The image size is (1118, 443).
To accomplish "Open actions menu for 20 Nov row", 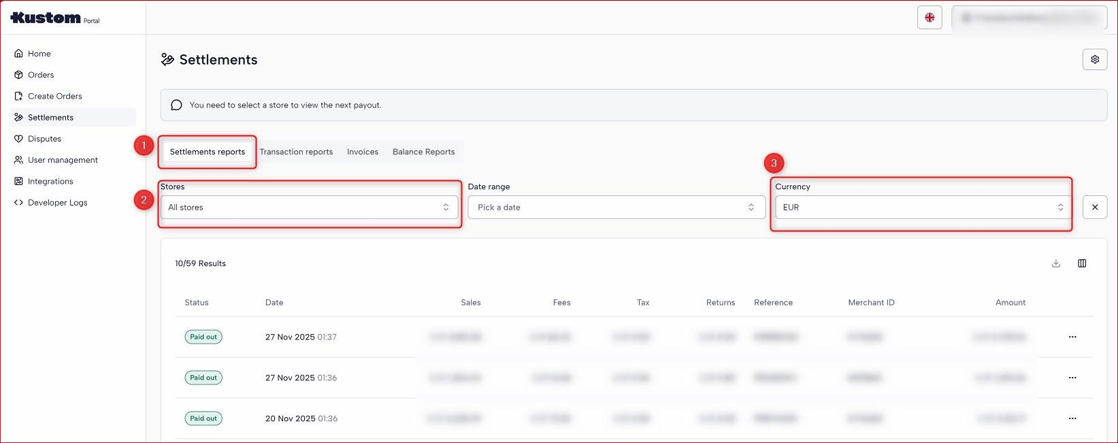I will tap(1072, 419).
